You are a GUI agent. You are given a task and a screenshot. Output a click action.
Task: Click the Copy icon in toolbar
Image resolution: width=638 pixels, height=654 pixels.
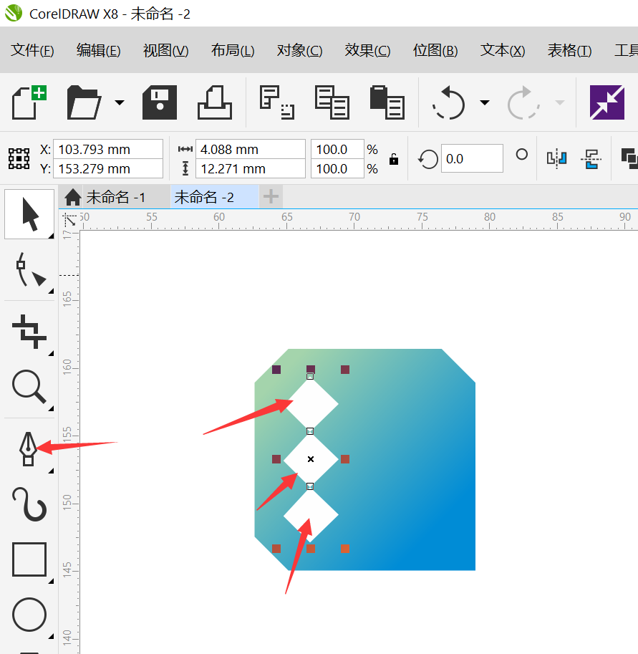(332, 102)
